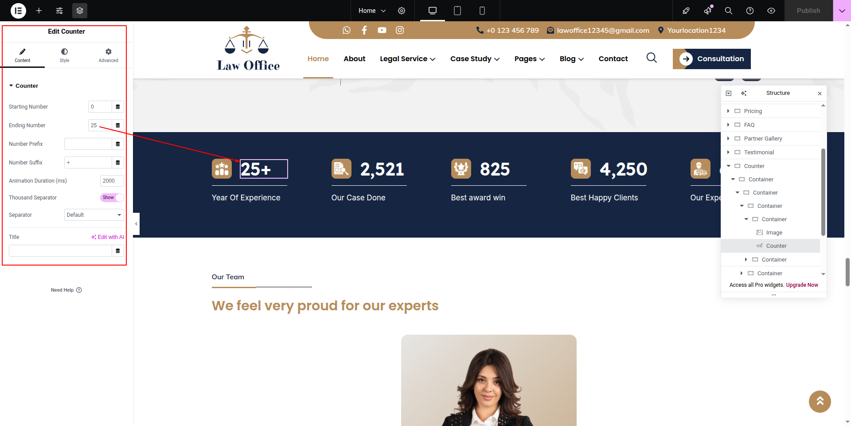
Task: Click Edit with AI link
Action: pyautogui.click(x=108, y=237)
